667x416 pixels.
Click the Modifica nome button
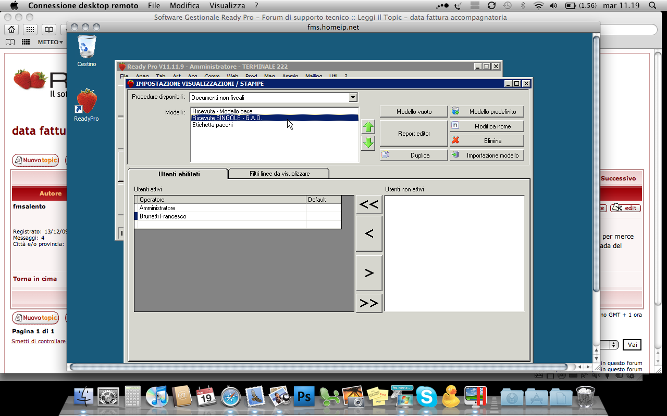click(487, 126)
